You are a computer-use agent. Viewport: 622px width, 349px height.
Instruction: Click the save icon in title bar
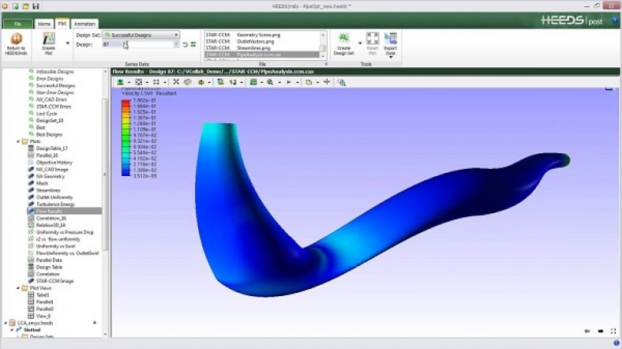point(36,6)
